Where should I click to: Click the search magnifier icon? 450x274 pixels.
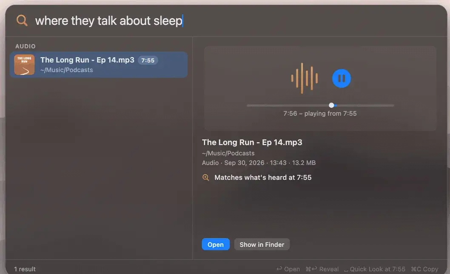[22, 21]
